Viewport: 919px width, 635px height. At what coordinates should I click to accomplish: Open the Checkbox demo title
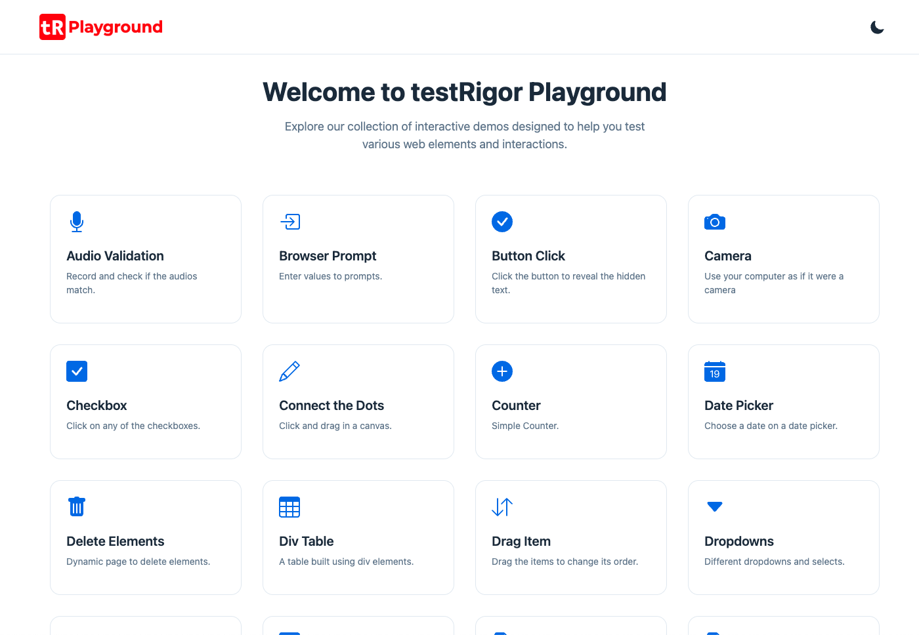[x=96, y=405]
